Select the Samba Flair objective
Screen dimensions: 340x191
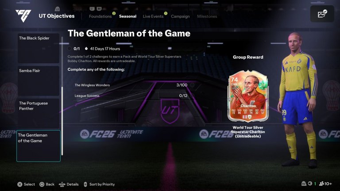tap(39, 81)
